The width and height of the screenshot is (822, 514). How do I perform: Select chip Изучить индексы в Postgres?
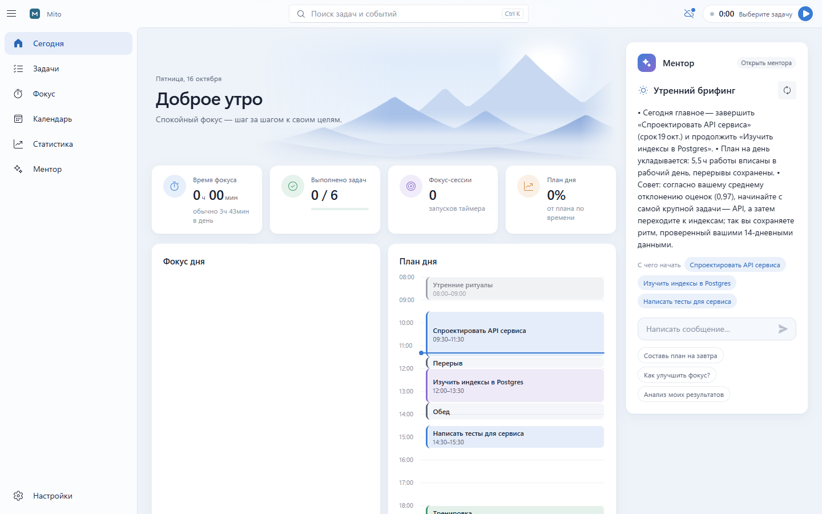point(687,283)
